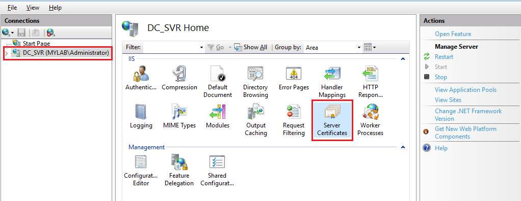Click the Go button next to Filter

click(215, 47)
